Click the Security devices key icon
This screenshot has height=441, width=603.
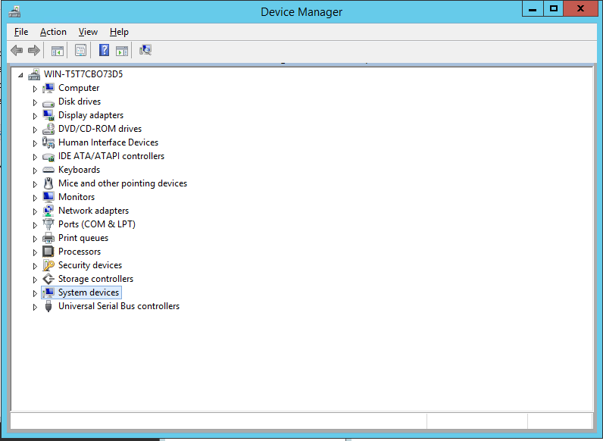click(48, 265)
